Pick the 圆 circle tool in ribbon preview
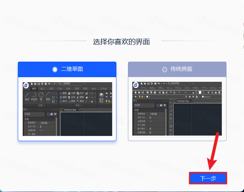Viewport: 244px width, 192px height. click(41, 95)
